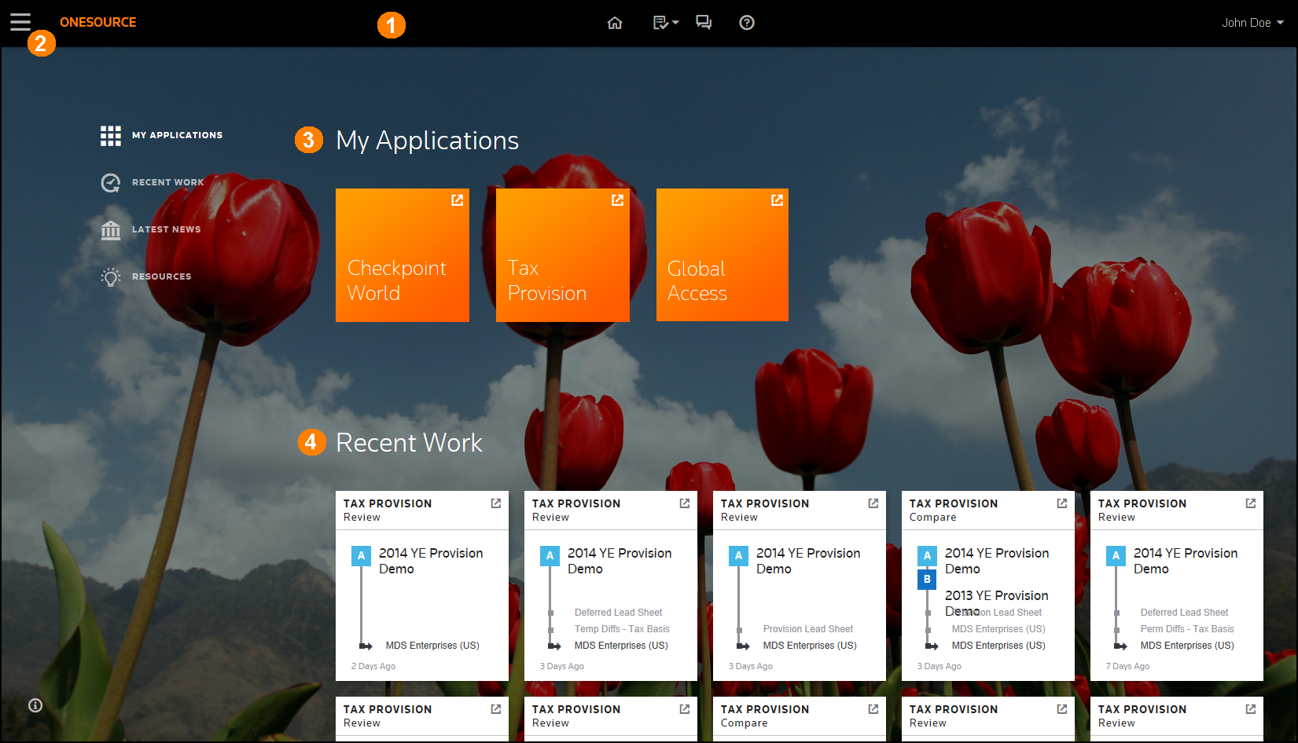Select LATEST NEWS in sidebar

166,229
